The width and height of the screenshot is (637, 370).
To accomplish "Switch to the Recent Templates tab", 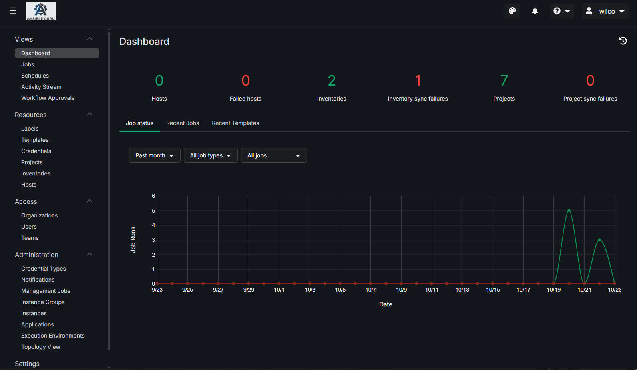I will pos(235,123).
